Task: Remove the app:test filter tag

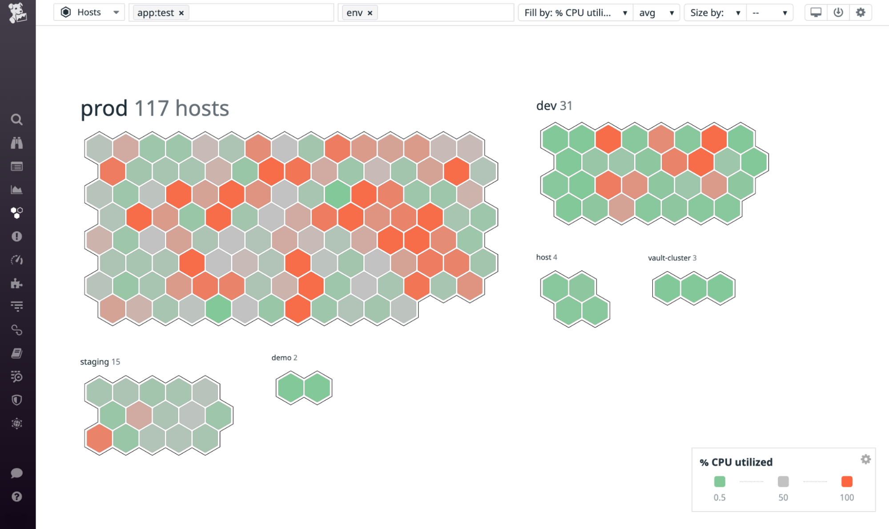Action: click(181, 13)
